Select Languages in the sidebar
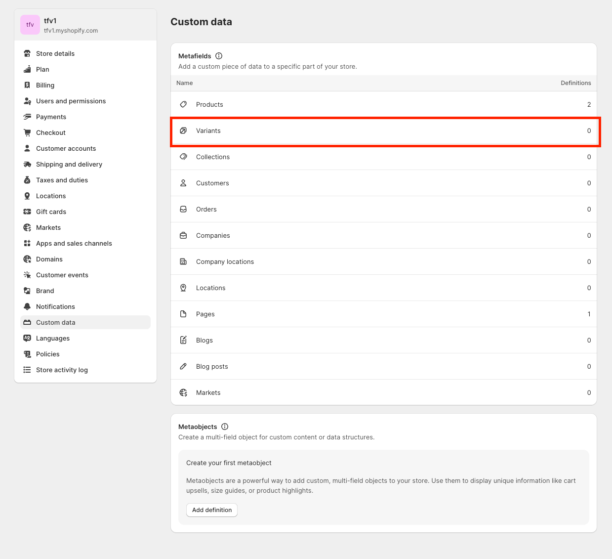 (x=53, y=338)
